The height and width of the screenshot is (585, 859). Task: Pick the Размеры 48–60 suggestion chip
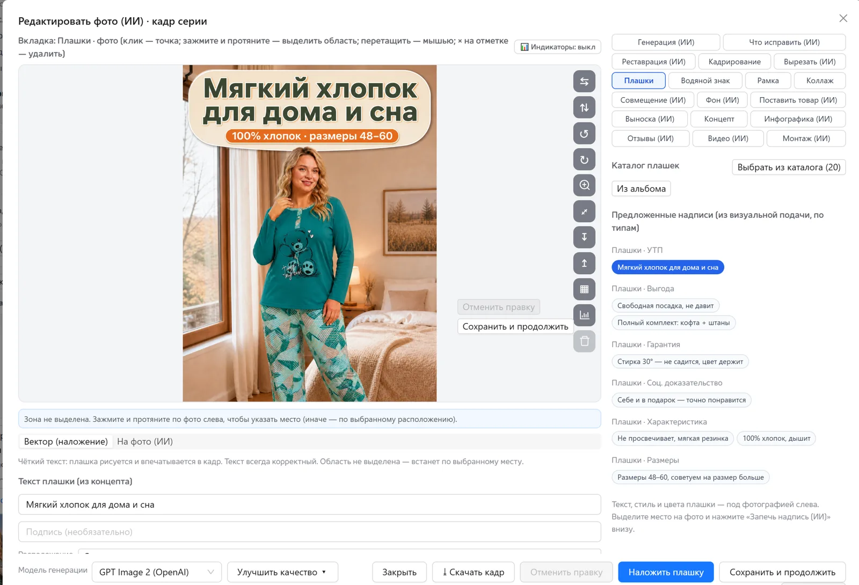690,477
